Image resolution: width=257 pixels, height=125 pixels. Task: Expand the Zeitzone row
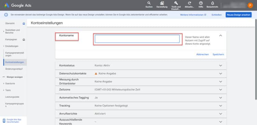[141, 90]
